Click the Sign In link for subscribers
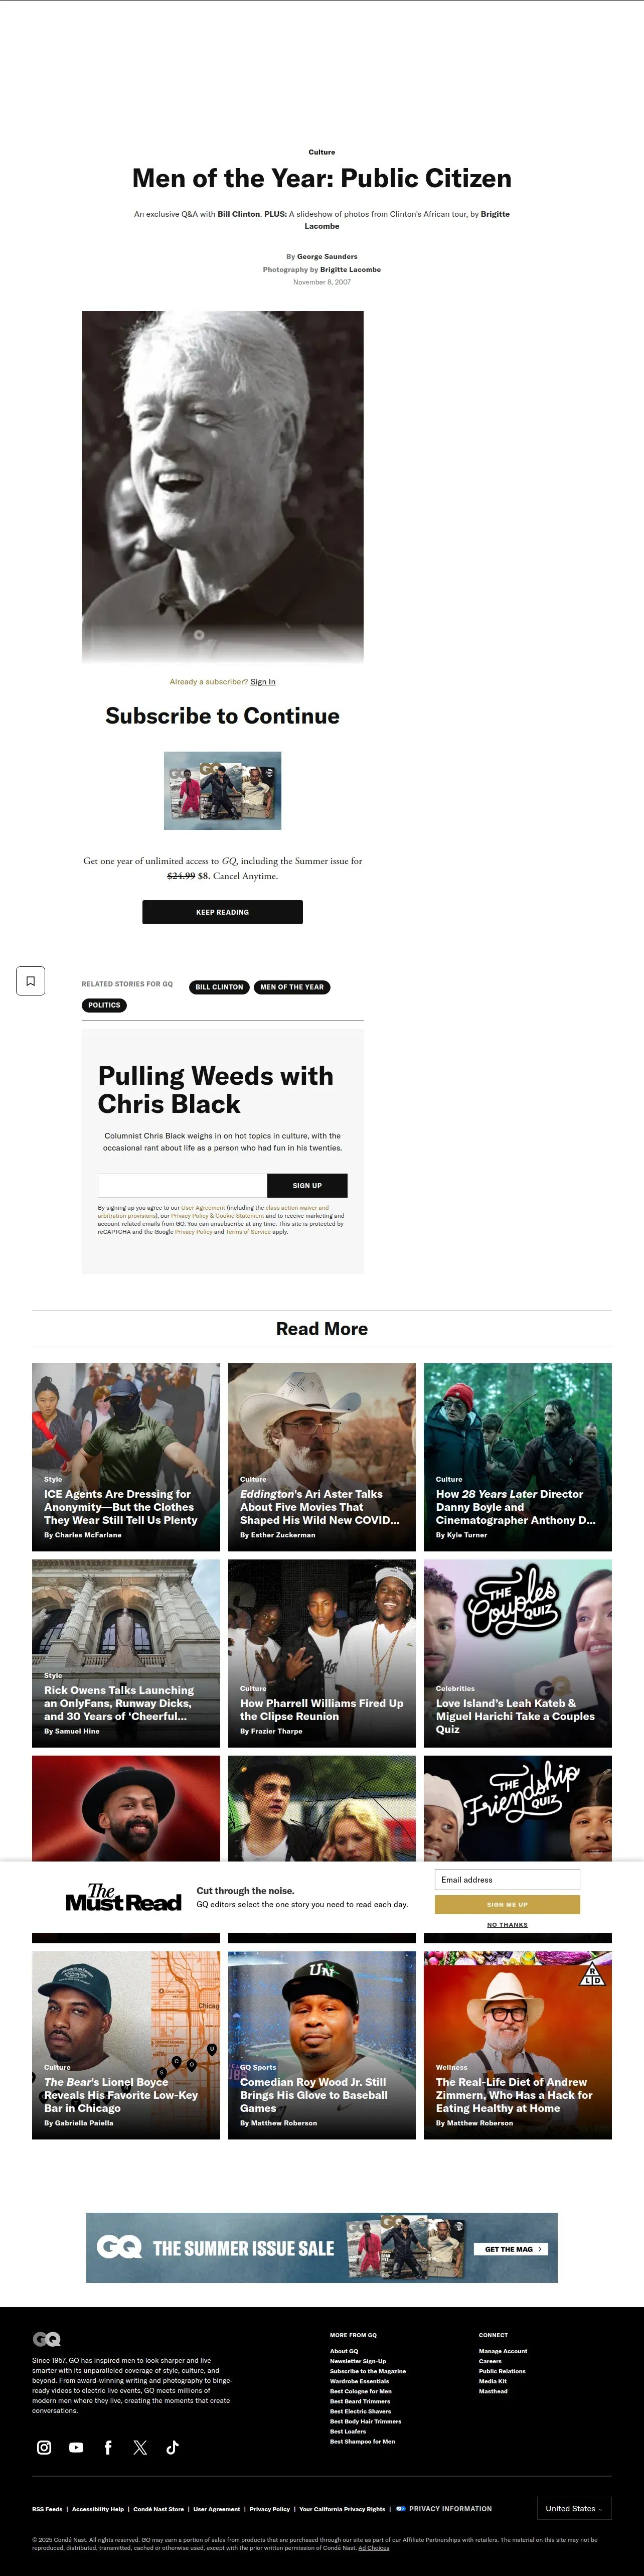 click(263, 682)
